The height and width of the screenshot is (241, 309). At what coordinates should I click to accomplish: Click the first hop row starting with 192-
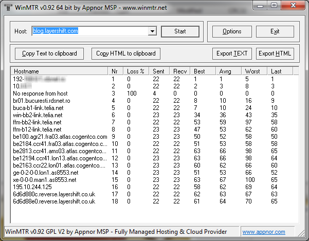coord(155,79)
